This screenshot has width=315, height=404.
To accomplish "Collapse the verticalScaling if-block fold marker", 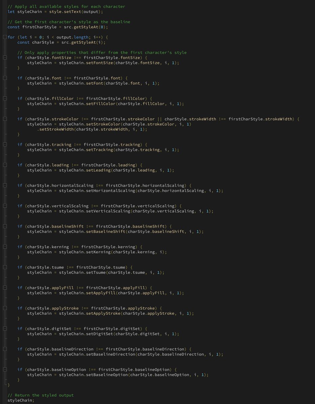I will [x=4, y=206].
